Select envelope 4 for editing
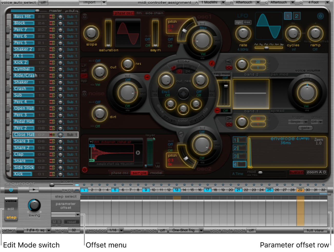Viewport: 334px width, 252px height. click(x=240, y=164)
